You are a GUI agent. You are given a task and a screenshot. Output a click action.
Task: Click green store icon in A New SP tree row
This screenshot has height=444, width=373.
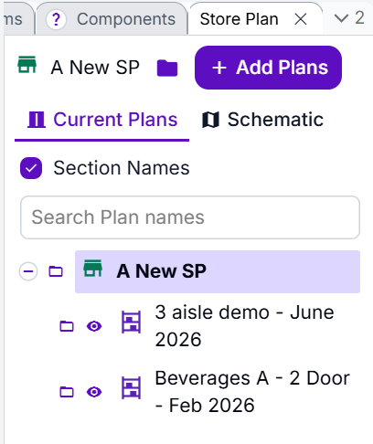[x=93, y=269]
